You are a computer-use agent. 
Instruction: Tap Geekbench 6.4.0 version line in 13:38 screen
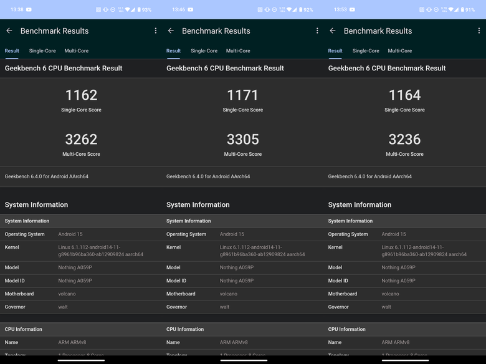tap(47, 176)
